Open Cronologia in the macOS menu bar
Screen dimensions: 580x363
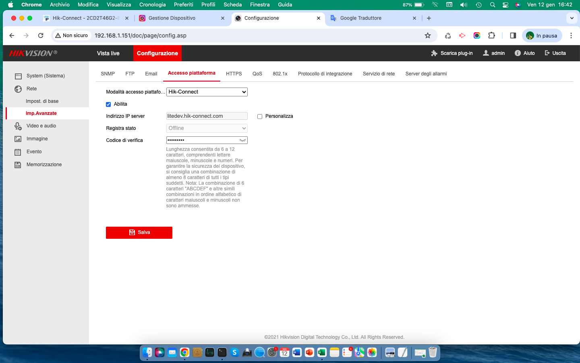(152, 5)
